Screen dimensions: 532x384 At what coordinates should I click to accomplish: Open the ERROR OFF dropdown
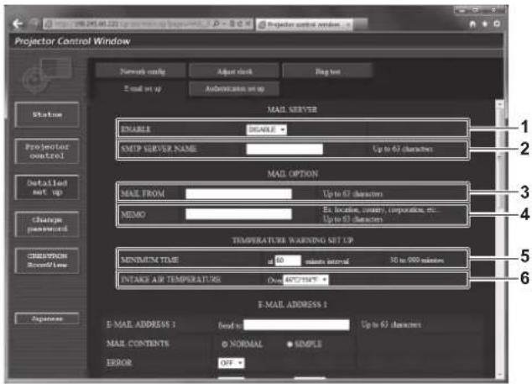231,363
